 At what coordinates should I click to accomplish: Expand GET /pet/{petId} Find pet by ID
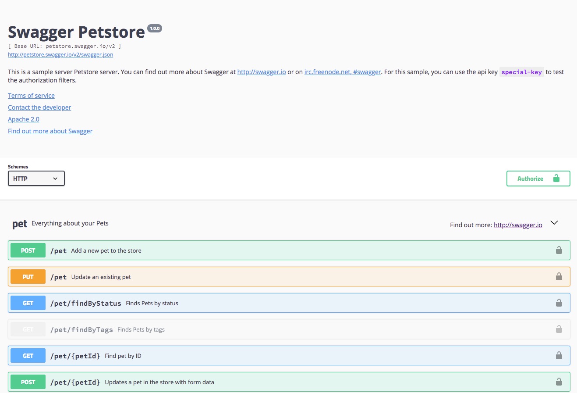[289, 356]
